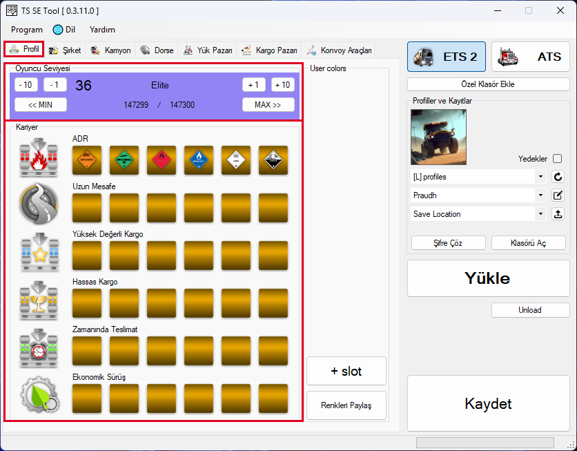577x451 pixels.
Task: Switch game to ETS 2
Action: (447, 57)
